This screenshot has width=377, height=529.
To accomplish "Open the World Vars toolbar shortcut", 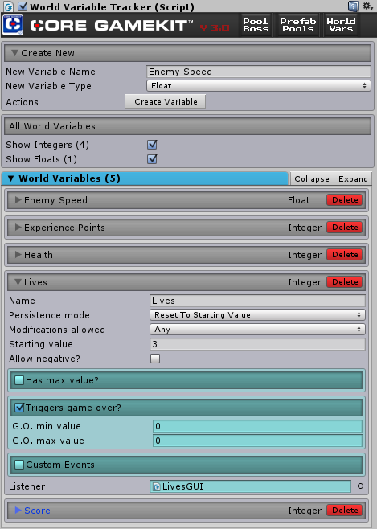I will point(341,25).
